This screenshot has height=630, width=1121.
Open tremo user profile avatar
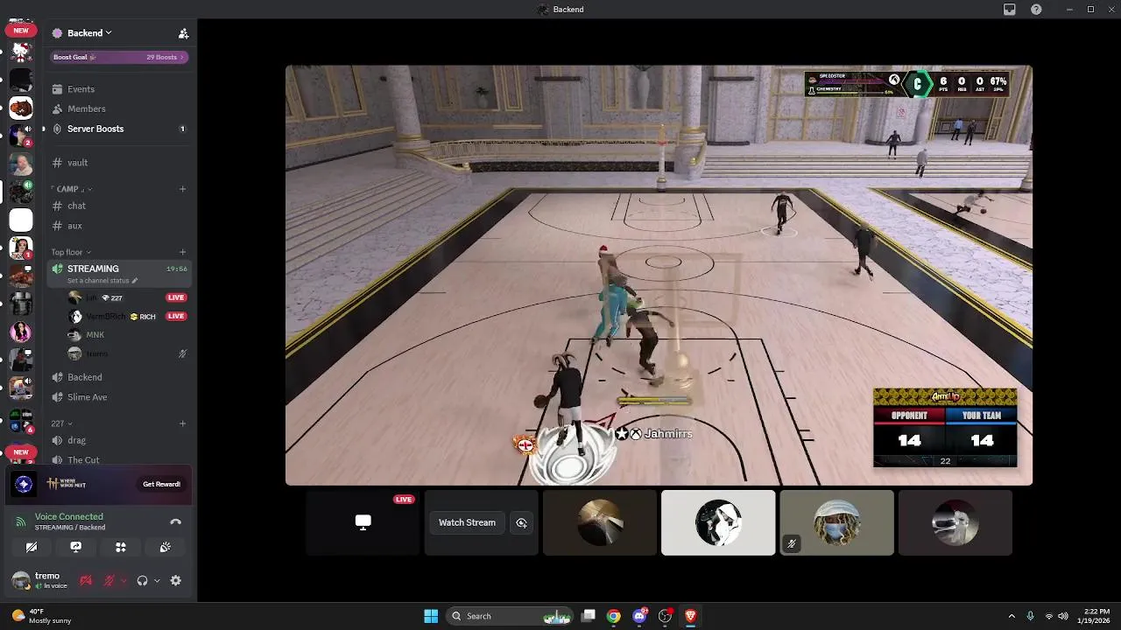[x=20, y=580]
